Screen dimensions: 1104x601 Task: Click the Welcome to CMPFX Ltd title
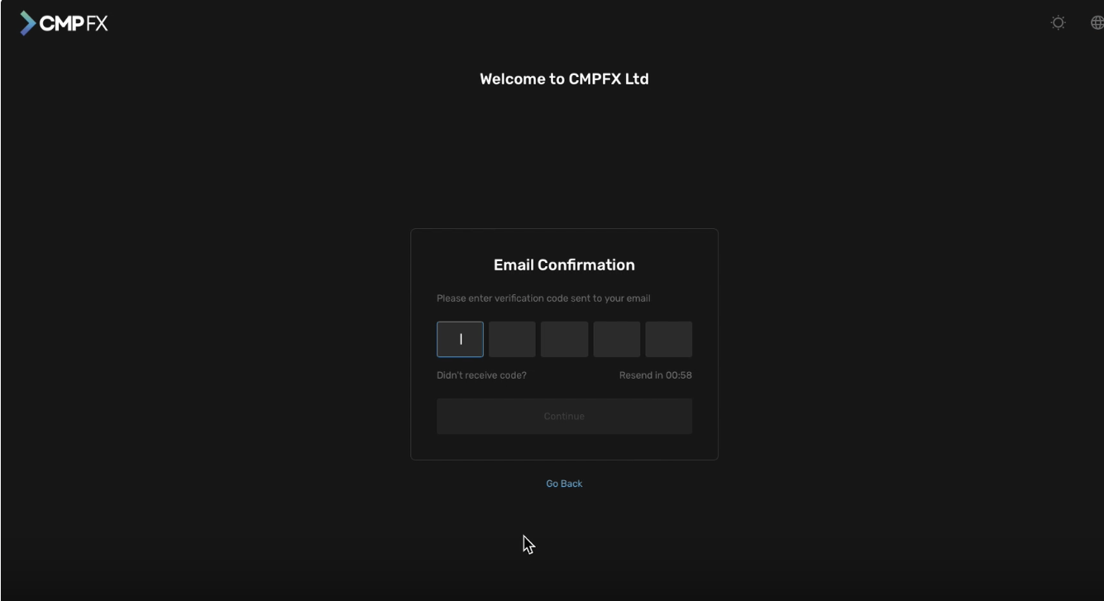(564, 79)
